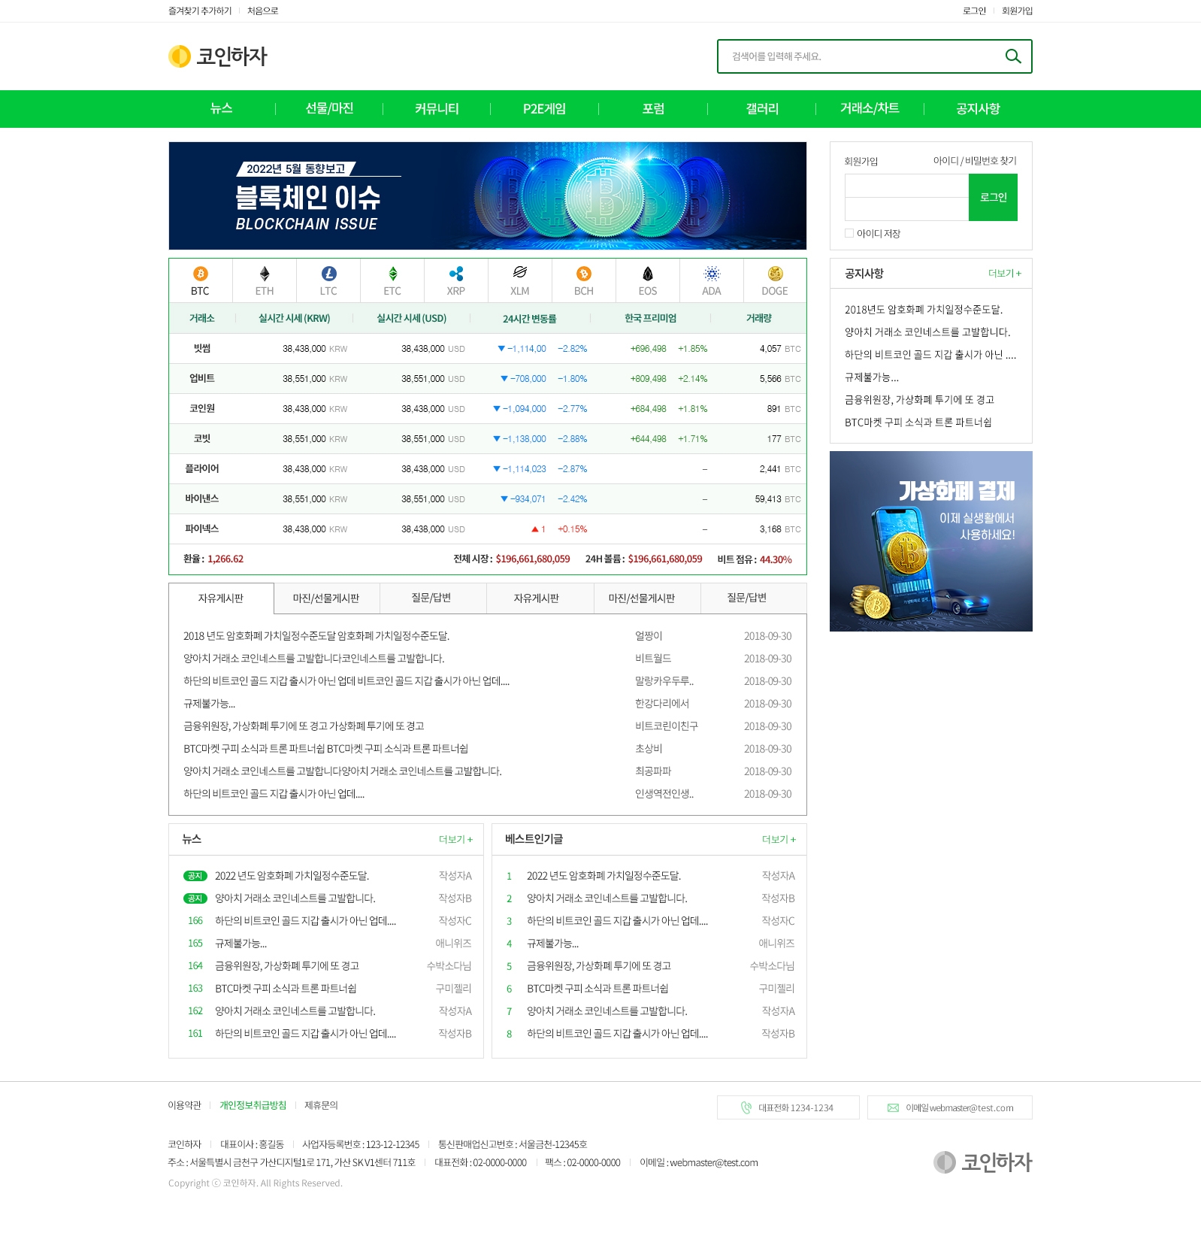This screenshot has width=1201, height=1233.
Task: Select the BTC coin icon
Action: click(200, 274)
